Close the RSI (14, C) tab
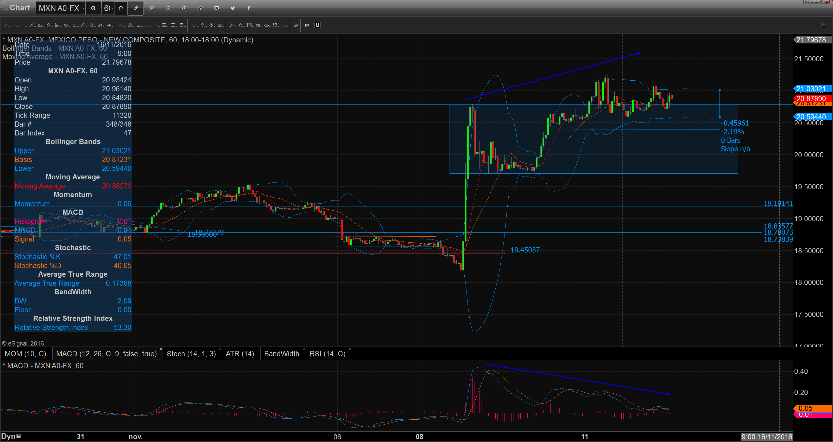This screenshot has height=442, width=833. (350, 349)
